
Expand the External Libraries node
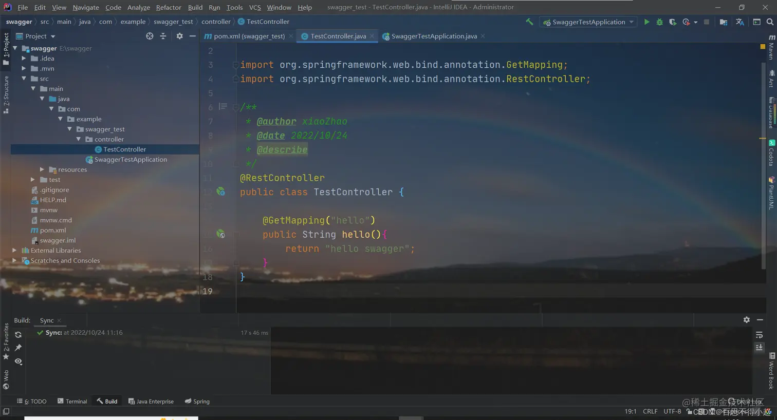[14, 251]
